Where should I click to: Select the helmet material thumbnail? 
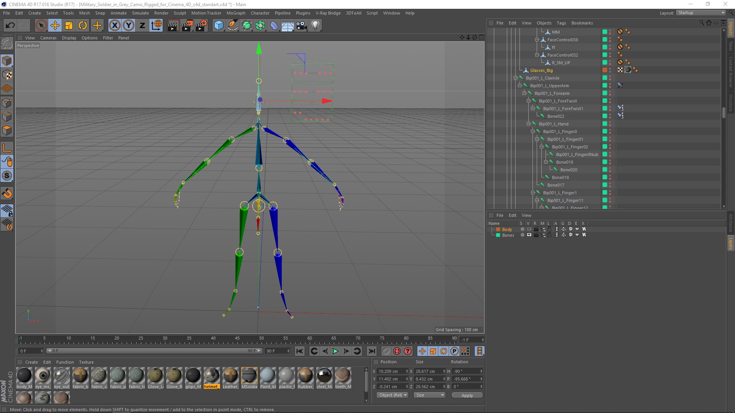[x=211, y=376]
